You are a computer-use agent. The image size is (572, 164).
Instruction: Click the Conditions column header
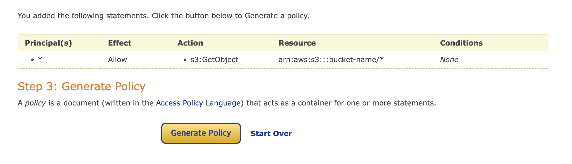pyautogui.click(x=461, y=43)
